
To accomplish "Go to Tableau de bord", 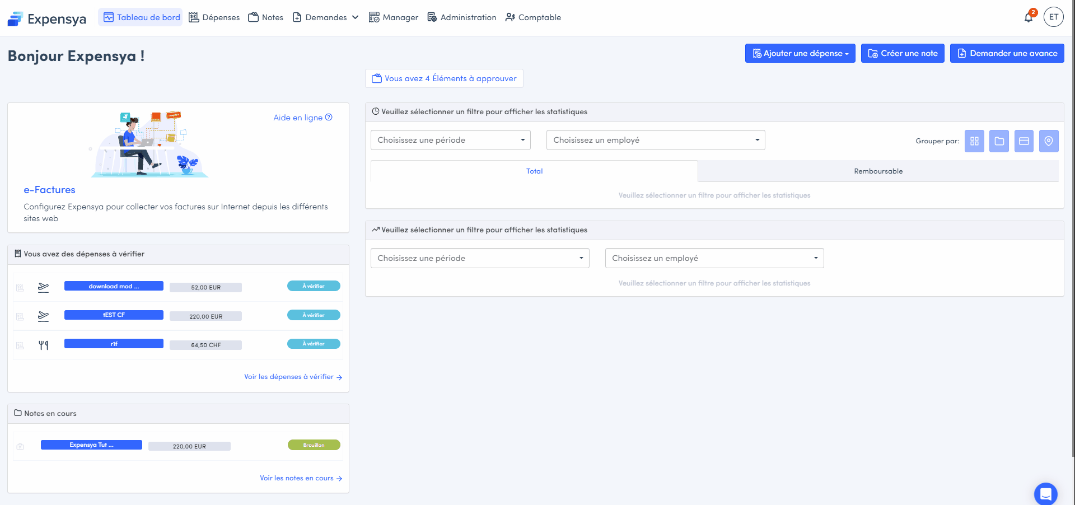I will 141,17.
